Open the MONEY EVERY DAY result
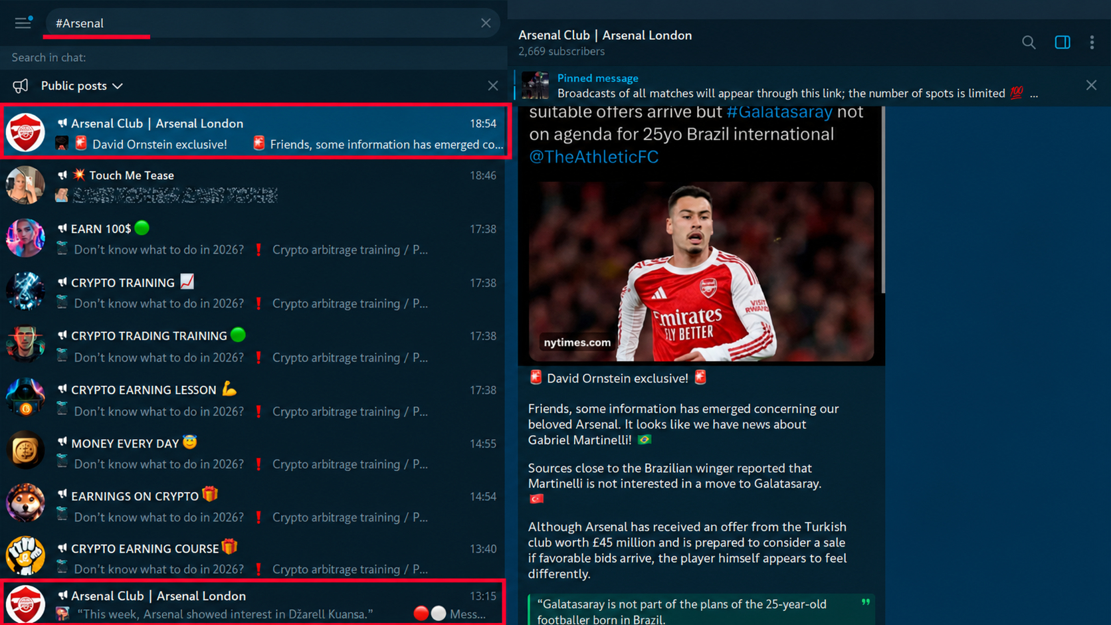The height and width of the screenshot is (625, 1111). (x=253, y=453)
